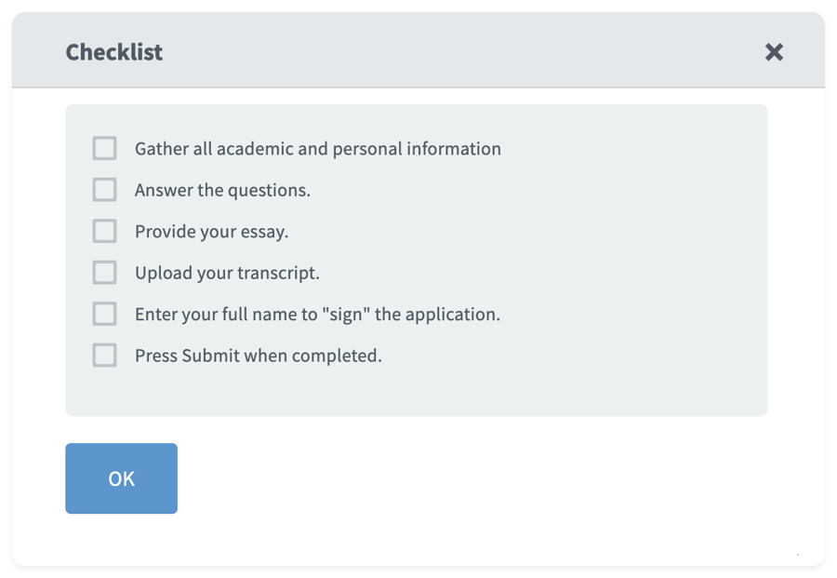Check the 'Answer the questions' checkbox
The height and width of the screenshot is (578, 837).
103,189
